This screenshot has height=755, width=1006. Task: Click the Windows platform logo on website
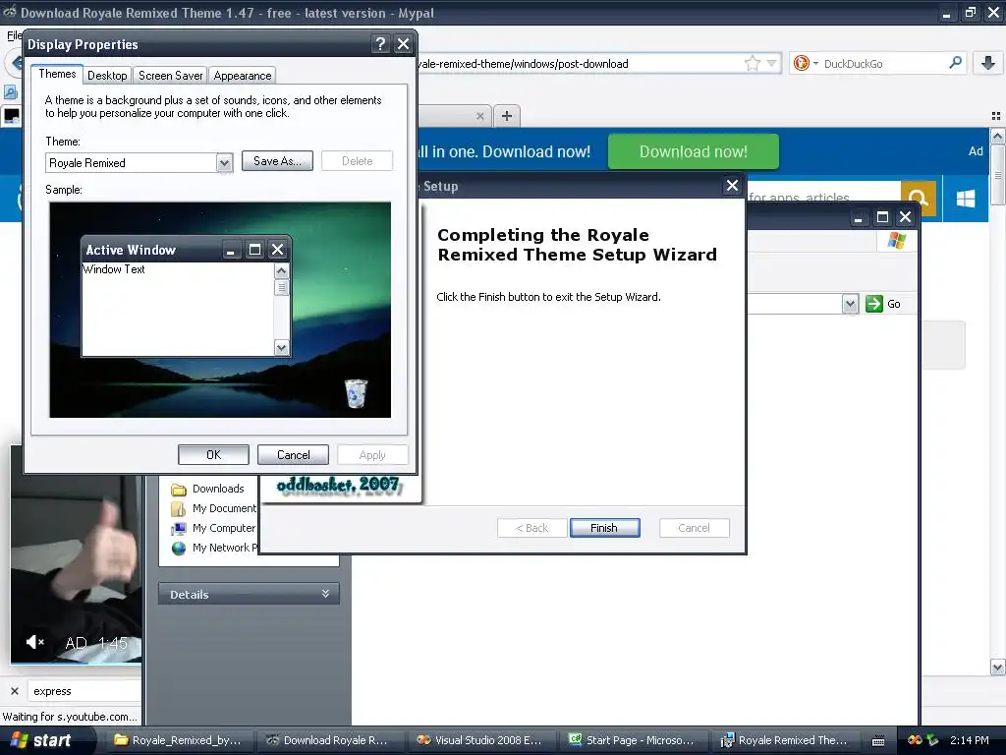[x=966, y=199]
